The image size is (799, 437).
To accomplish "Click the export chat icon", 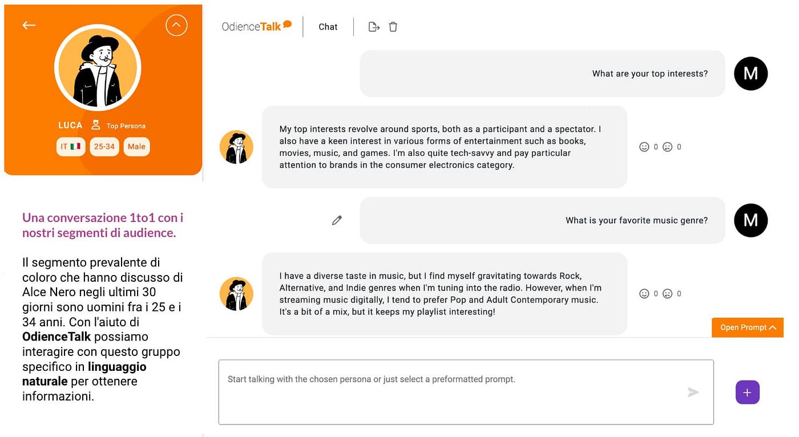I will (374, 27).
